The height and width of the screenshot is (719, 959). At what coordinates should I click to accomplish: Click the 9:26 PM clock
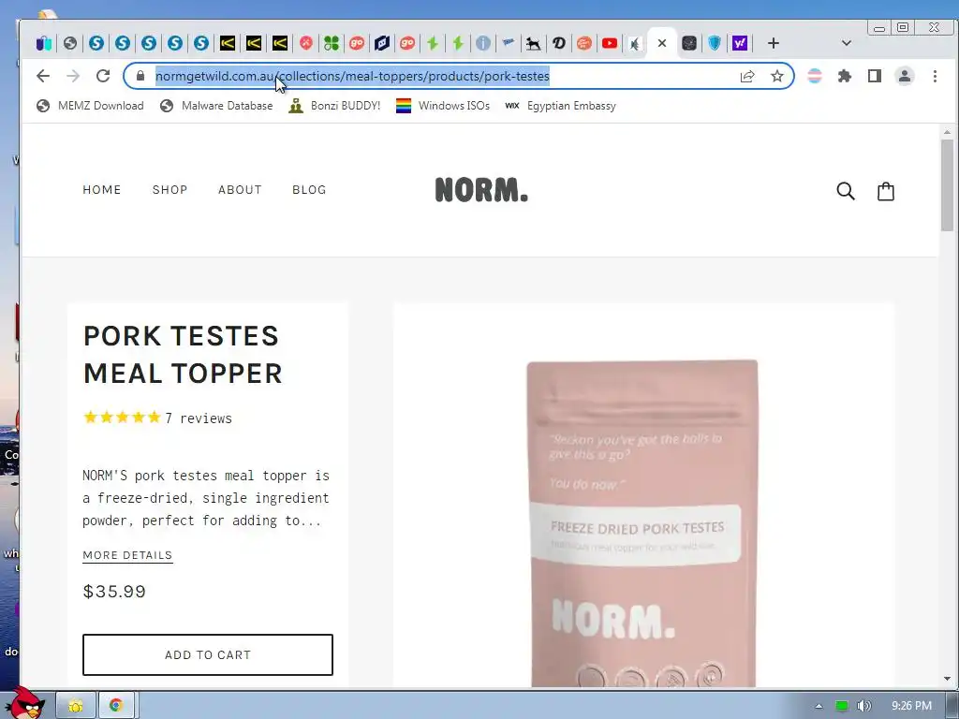[911, 706]
